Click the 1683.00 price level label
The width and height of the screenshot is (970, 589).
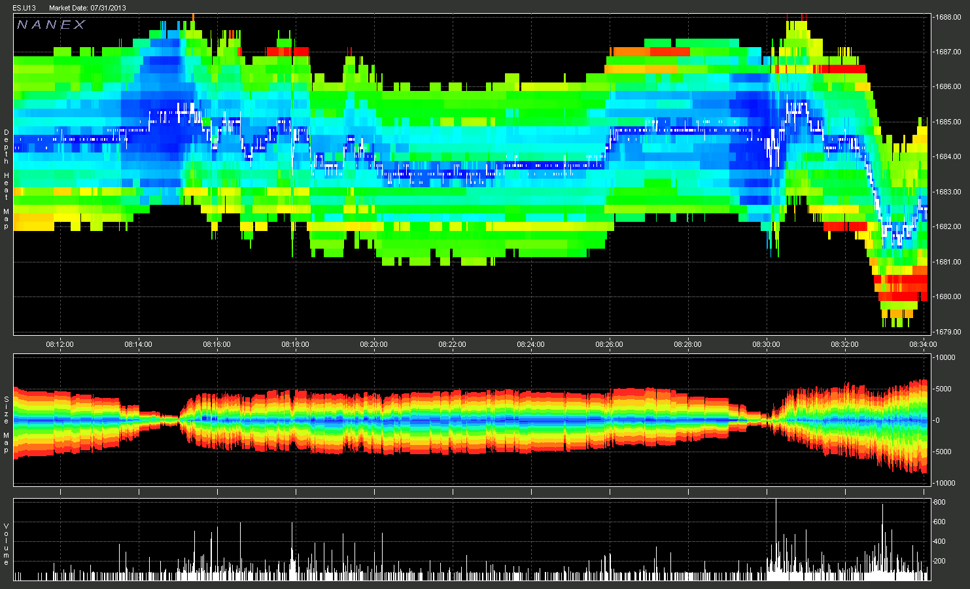(x=948, y=192)
